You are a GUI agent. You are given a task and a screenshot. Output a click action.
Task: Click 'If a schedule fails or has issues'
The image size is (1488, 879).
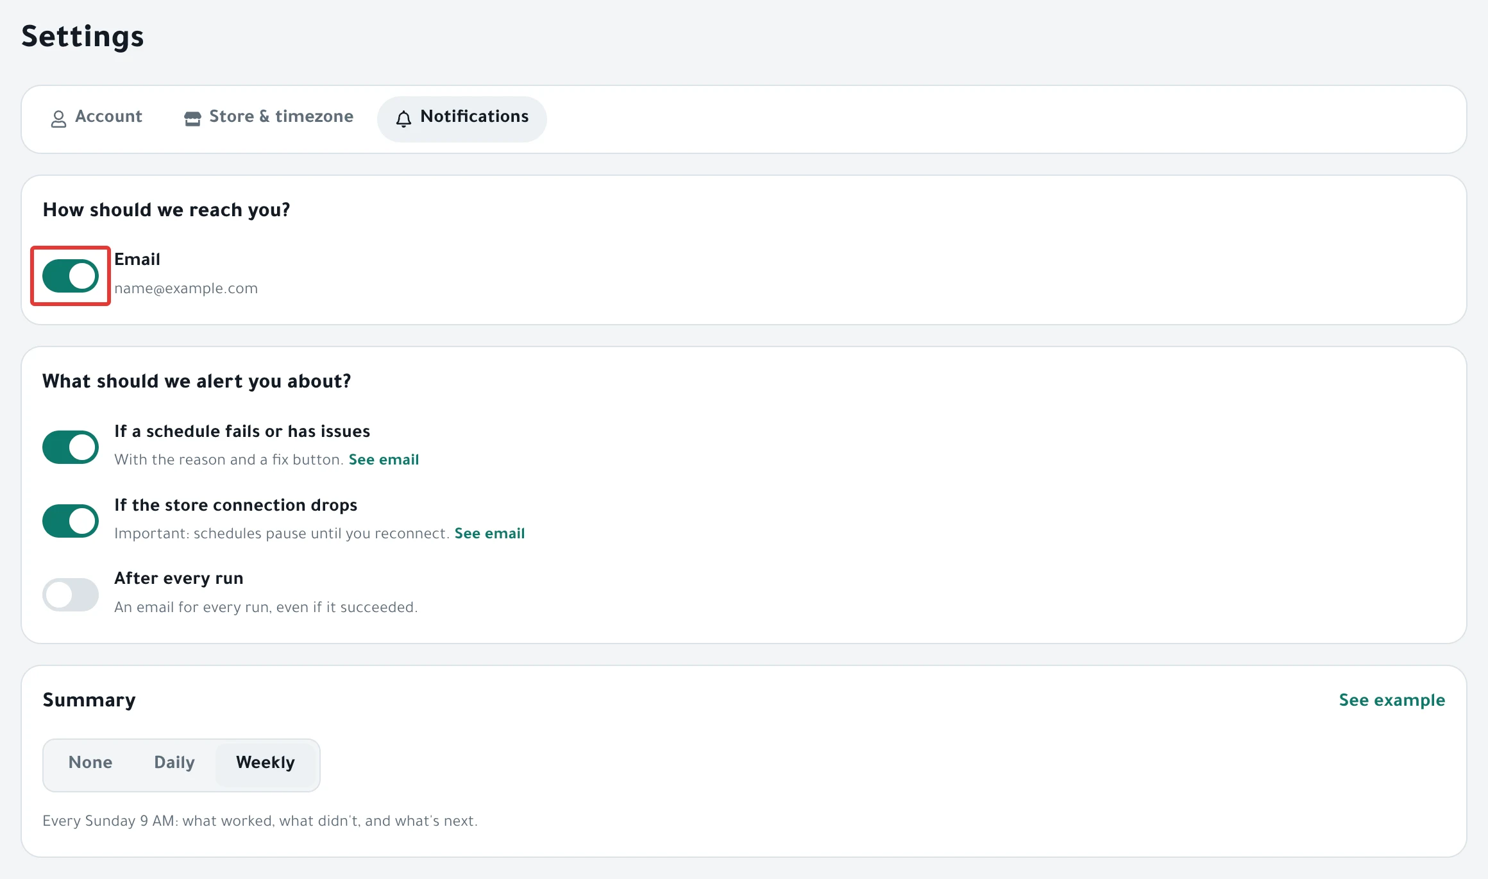[x=242, y=431]
